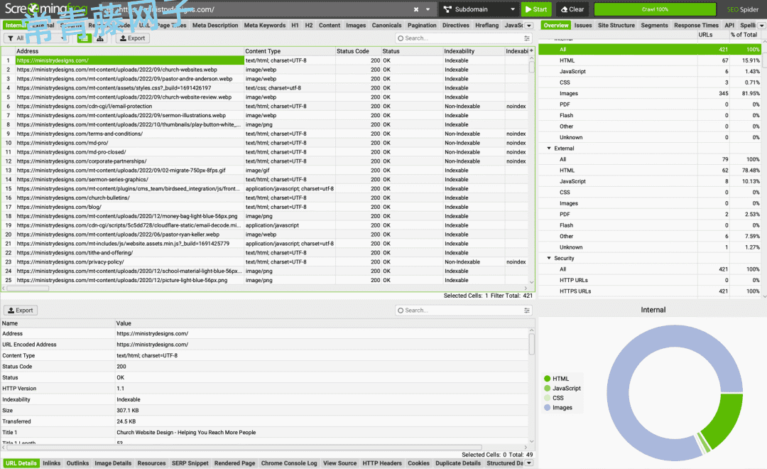The image size is (767, 469).
Task: Open the View Source bottom tab
Action: (339, 463)
